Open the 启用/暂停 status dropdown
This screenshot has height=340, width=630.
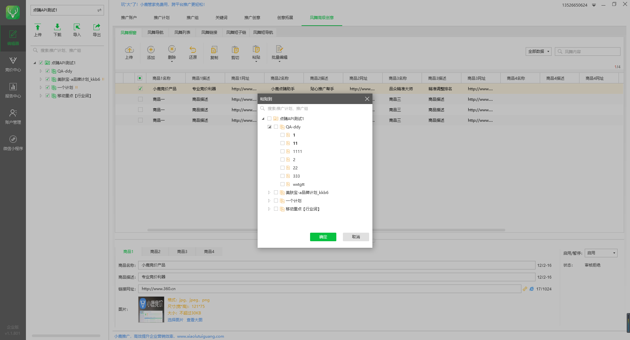coord(601,253)
